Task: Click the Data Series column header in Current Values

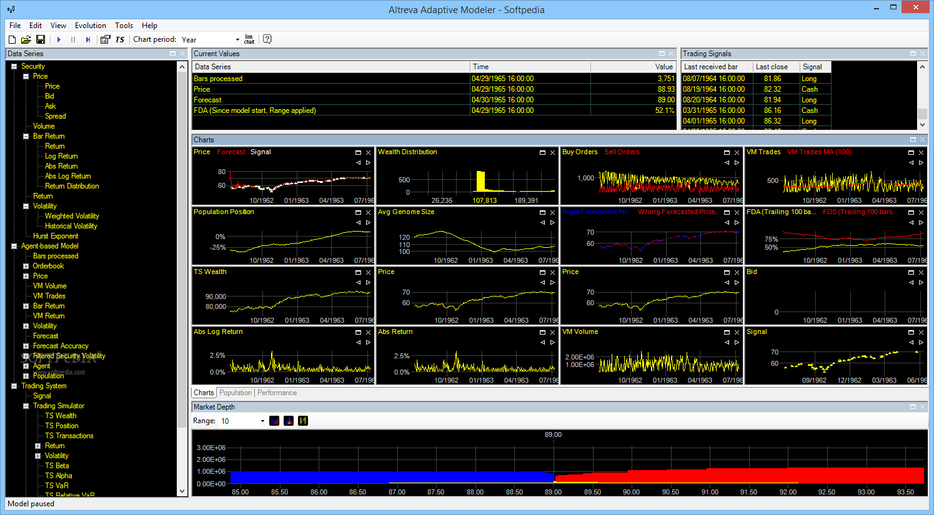Action: [331, 67]
